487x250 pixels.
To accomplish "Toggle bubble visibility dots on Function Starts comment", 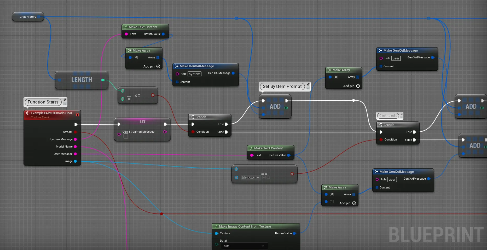I will tap(65, 104).
